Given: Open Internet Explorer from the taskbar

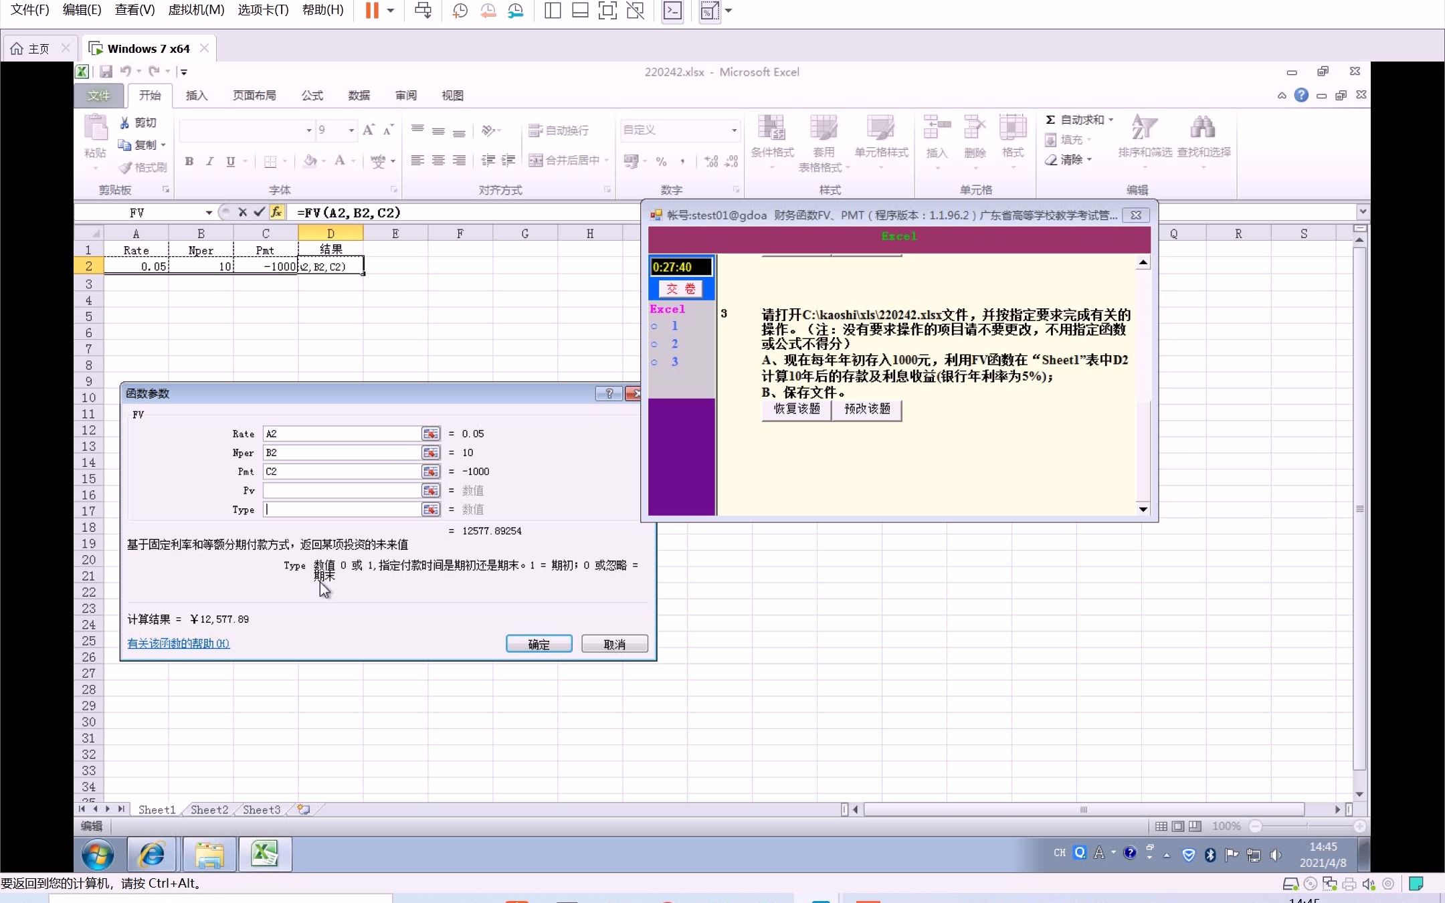Looking at the screenshot, I should [152, 854].
